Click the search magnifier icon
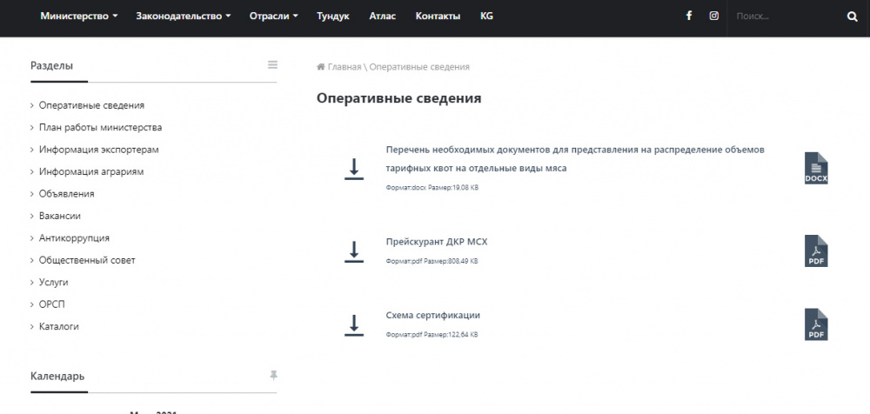 852,16
